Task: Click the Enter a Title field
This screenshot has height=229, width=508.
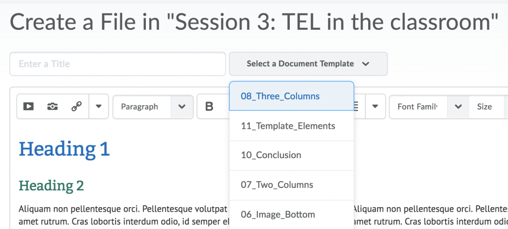Action: tap(118, 64)
